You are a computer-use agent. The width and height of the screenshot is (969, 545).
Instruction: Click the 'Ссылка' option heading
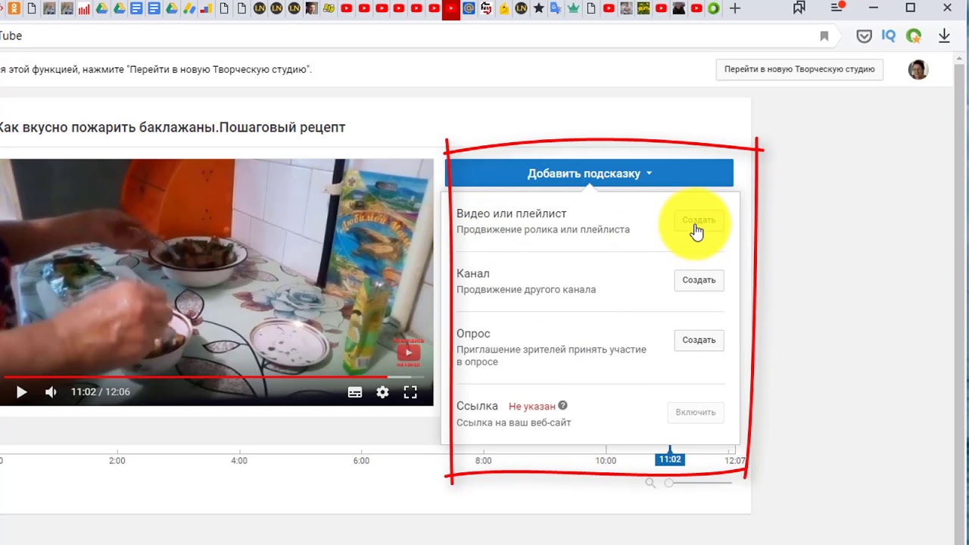[x=477, y=406]
